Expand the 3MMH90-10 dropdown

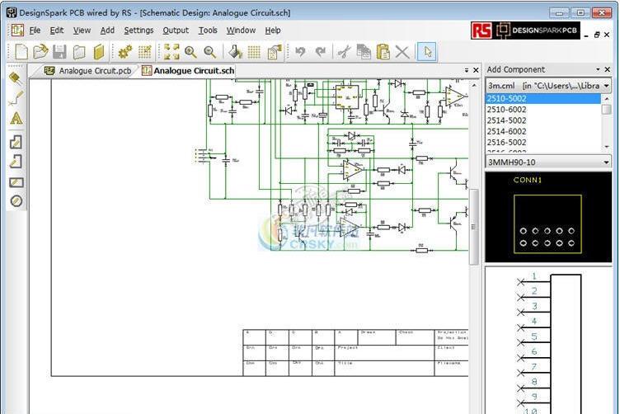coord(606,162)
